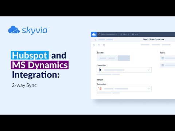Click the 'Target' section label

(x=100, y=80)
